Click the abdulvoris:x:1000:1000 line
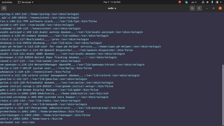The height and width of the screenshot is (126, 224). [54, 93]
